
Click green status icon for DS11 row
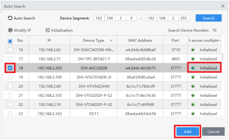tap(193, 114)
